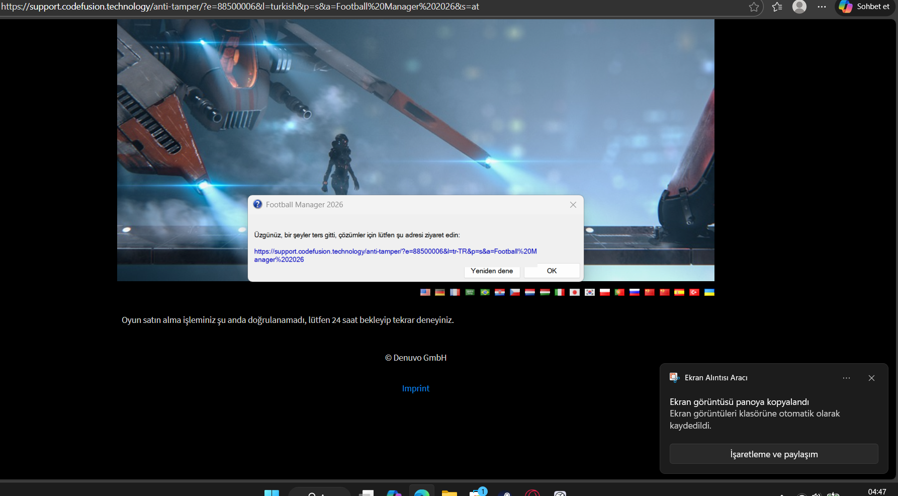Open the Windows Start menu
Screen dimensions: 898x496
click(272, 492)
